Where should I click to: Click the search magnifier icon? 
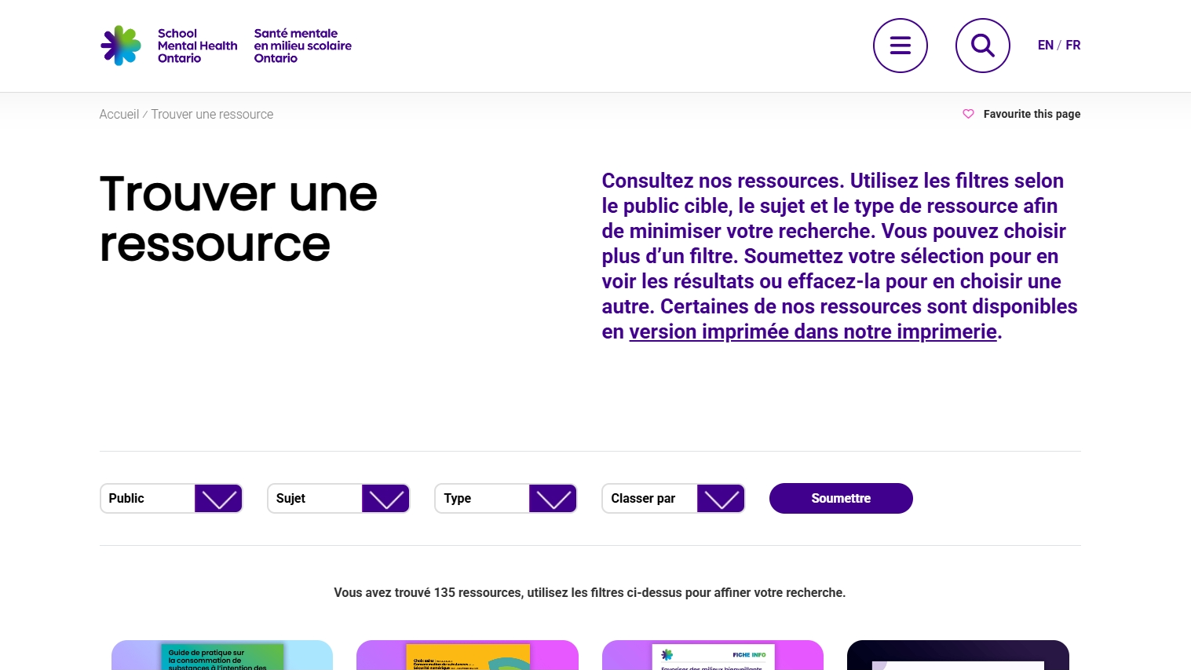[982, 46]
